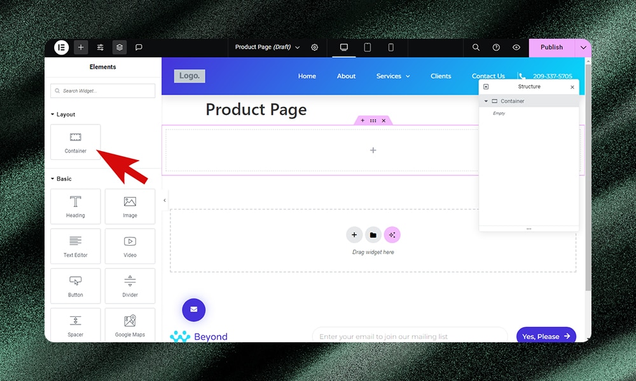The image size is (636, 381).
Task: Open Site Settings sliders icon
Action: pyautogui.click(x=100, y=48)
